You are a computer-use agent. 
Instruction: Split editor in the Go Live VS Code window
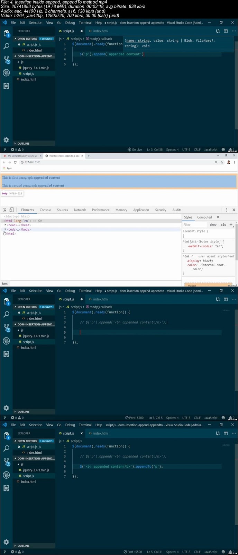pos(226,31)
